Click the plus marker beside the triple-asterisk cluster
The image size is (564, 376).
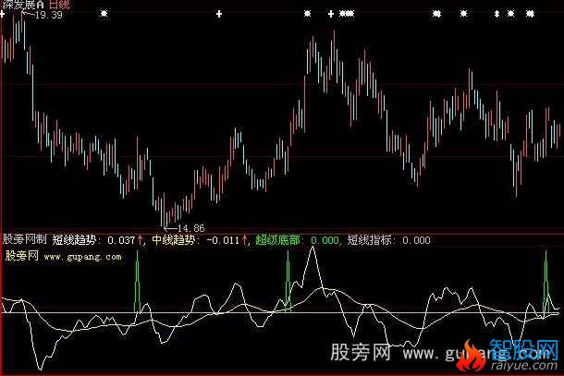pos(331,14)
